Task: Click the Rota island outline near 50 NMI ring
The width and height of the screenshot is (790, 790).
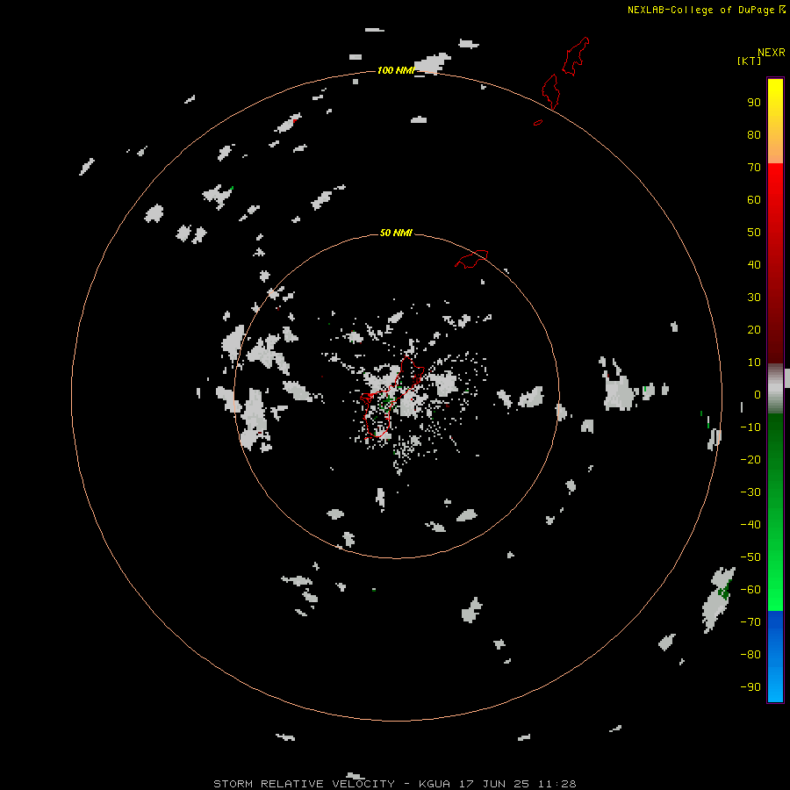Action: point(471,259)
